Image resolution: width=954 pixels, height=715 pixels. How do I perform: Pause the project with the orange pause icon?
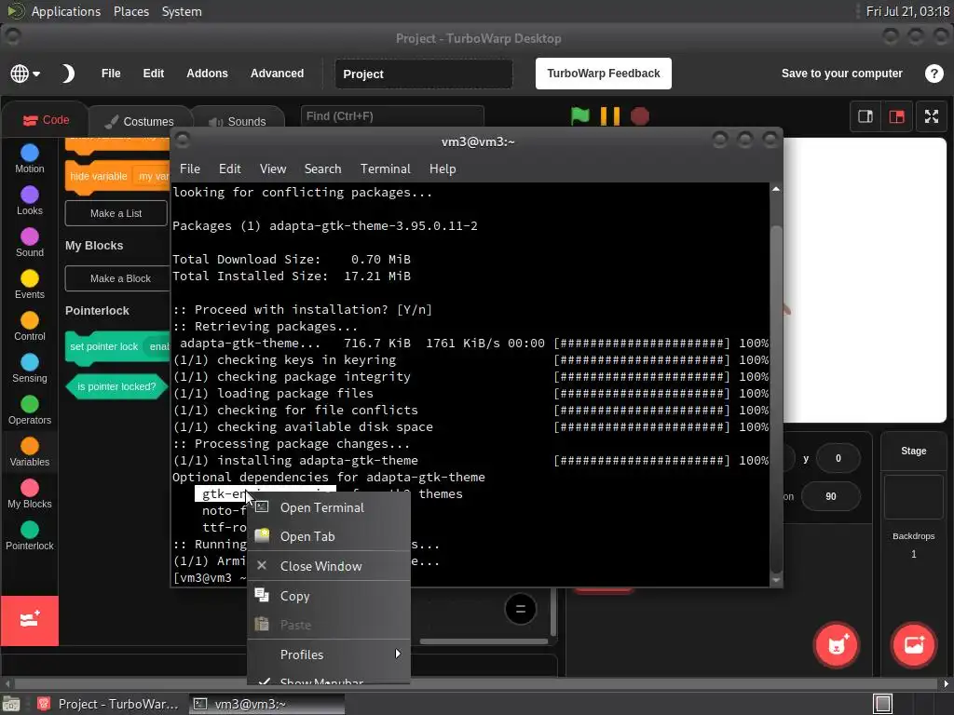click(609, 115)
